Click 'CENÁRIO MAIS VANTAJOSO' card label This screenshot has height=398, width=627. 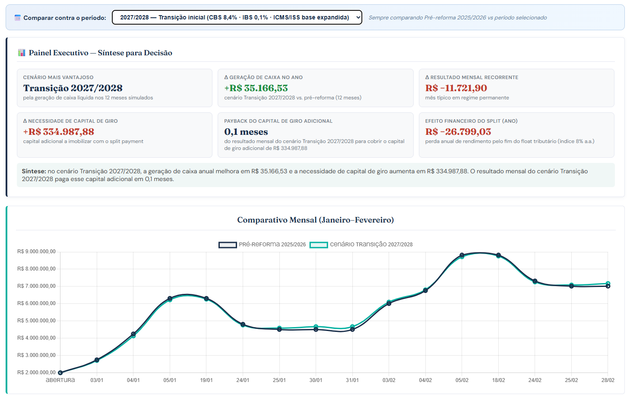(x=58, y=77)
